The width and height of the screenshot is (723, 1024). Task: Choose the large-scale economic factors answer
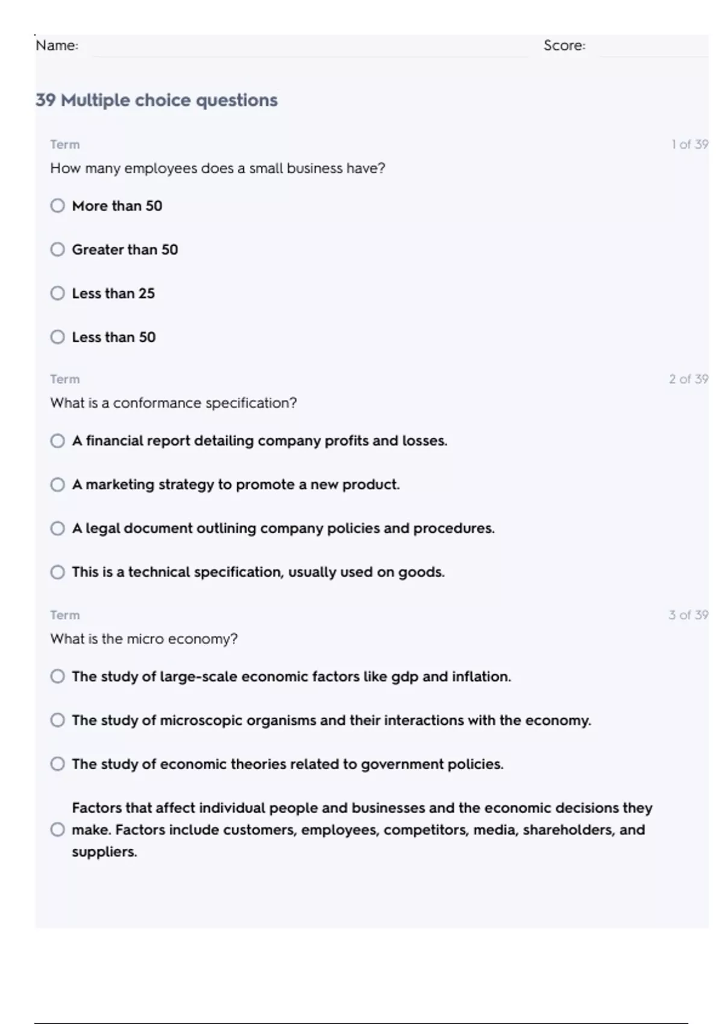(57, 676)
